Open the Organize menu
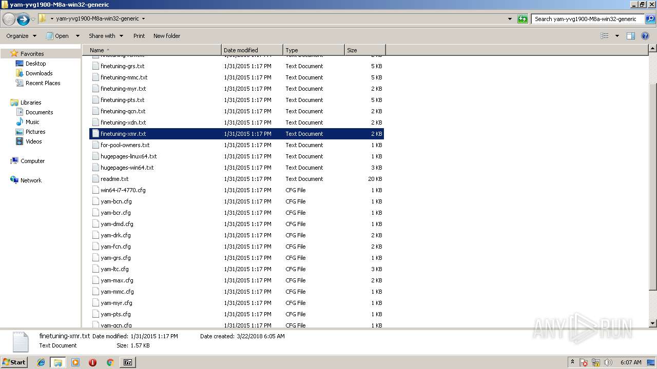This screenshot has width=657, height=369. [x=21, y=36]
